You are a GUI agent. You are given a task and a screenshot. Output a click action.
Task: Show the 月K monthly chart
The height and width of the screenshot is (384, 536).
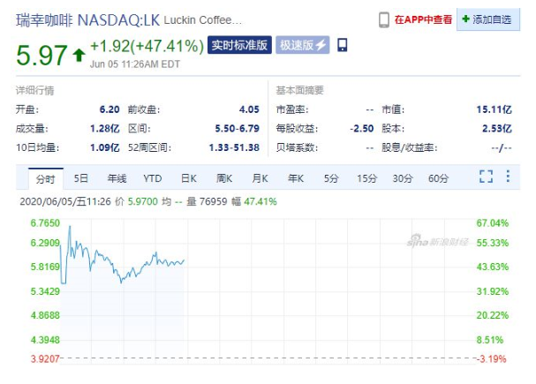click(260, 178)
